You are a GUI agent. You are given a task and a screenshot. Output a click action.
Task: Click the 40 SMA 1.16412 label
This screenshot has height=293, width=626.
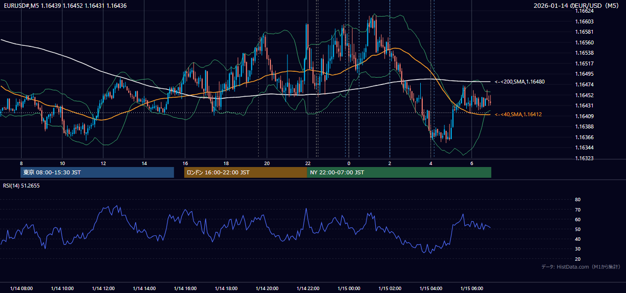pos(518,114)
